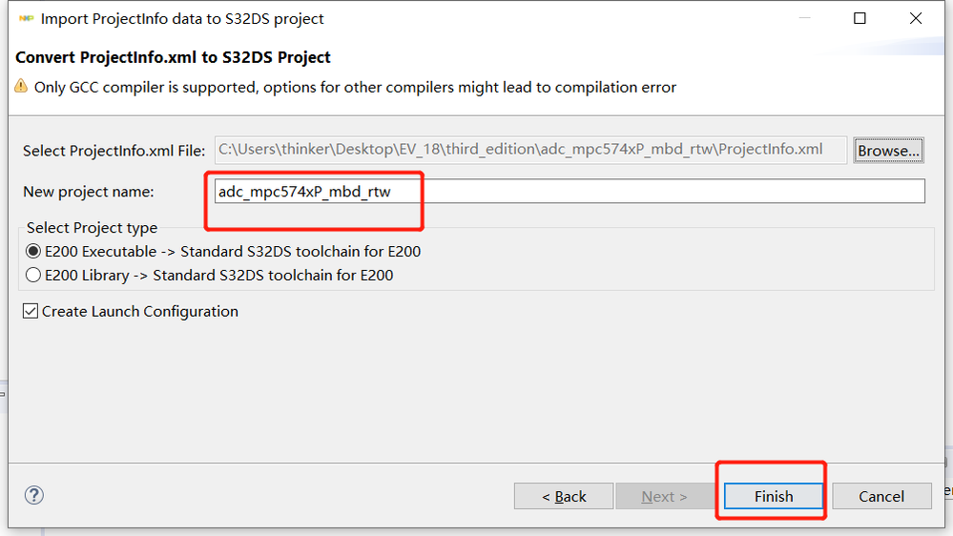Close the import dialog with X
This screenshot has height=536, width=953.
tap(917, 18)
